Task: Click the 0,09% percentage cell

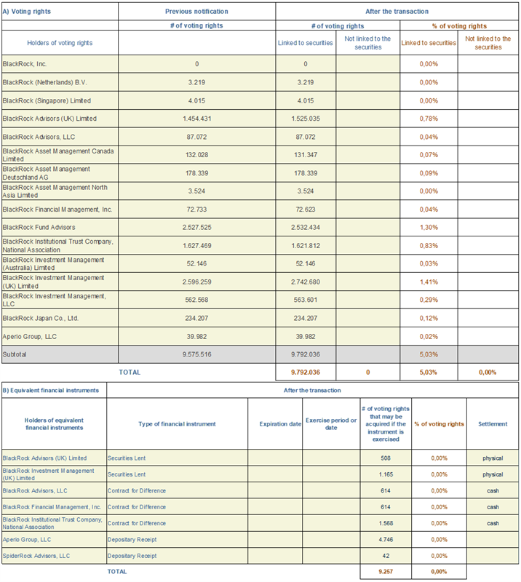Action: pyautogui.click(x=429, y=173)
